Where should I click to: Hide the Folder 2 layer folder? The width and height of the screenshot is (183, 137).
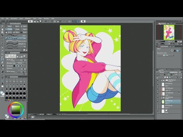pyautogui.click(x=158, y=80)
